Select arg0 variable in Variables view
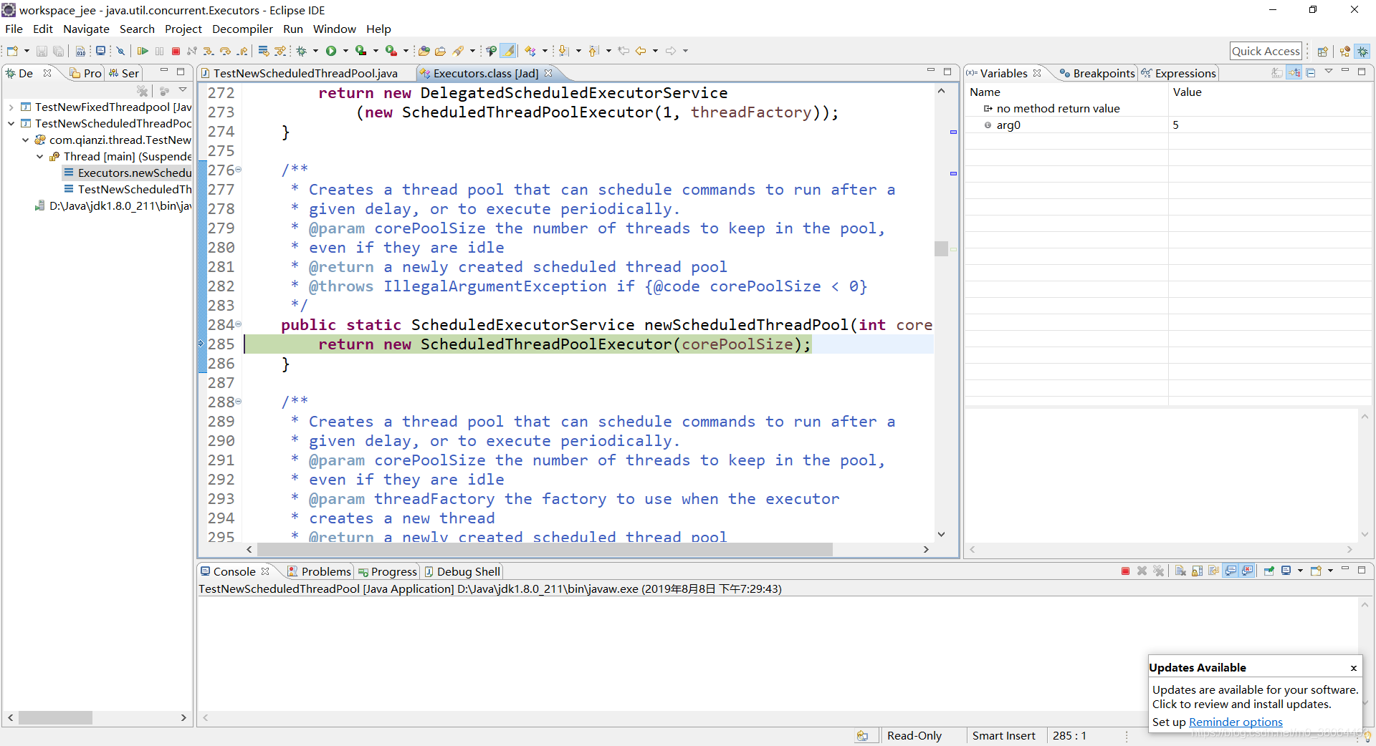The height and width of the screenshot is (746, 1376). coord(1008,125)
